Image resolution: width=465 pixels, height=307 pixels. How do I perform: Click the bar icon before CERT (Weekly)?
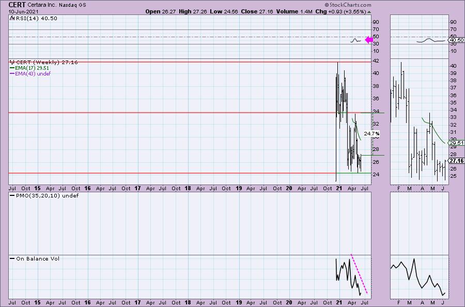[12, 63]
